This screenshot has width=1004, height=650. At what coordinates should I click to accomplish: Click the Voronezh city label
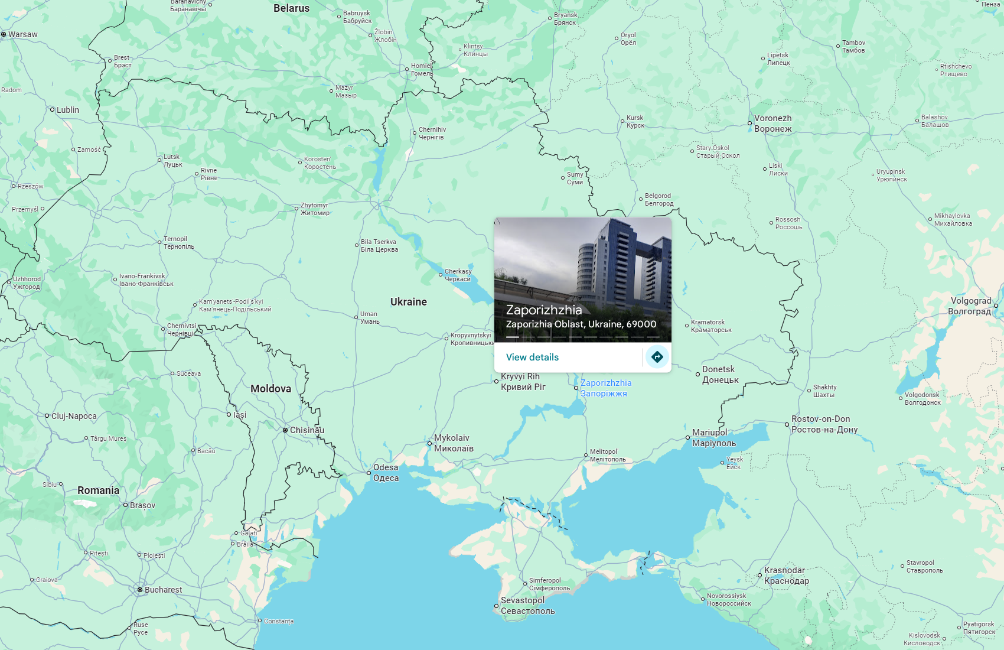coord(773,123)
